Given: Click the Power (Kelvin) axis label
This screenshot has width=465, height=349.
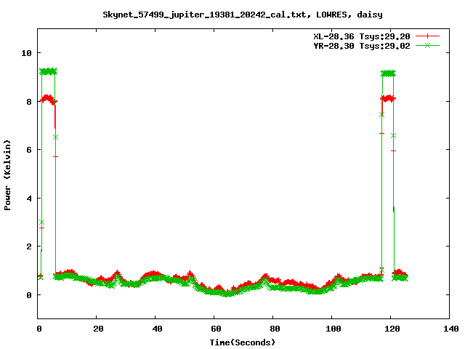Looking at the screenshot, I should point(7,175).
